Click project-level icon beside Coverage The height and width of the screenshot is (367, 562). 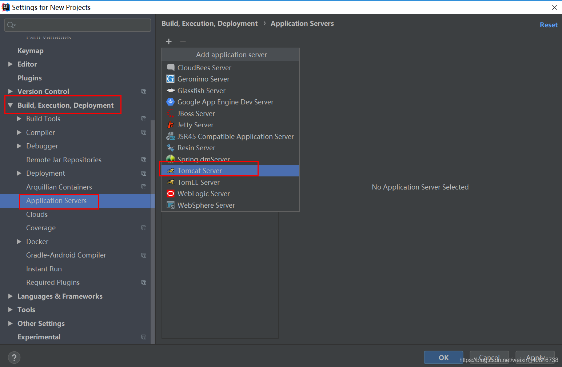pyautogui.click(x=144, y=228)
